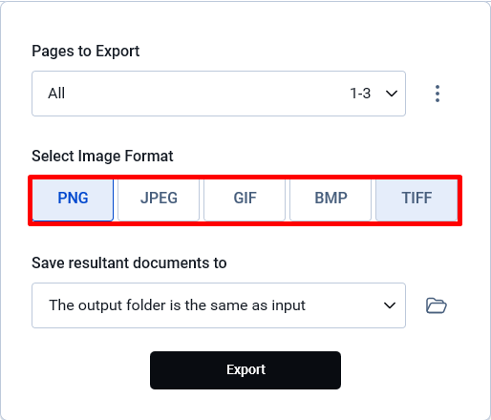
Task: Pick the BMP format option
Action: [x=331, y=200]
